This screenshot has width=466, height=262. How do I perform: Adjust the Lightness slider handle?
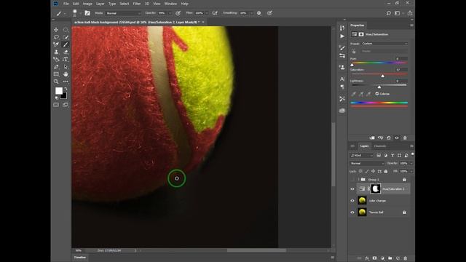[379, 87]
